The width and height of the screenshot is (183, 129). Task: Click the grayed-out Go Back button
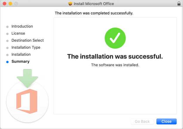(x=142, y=121)
